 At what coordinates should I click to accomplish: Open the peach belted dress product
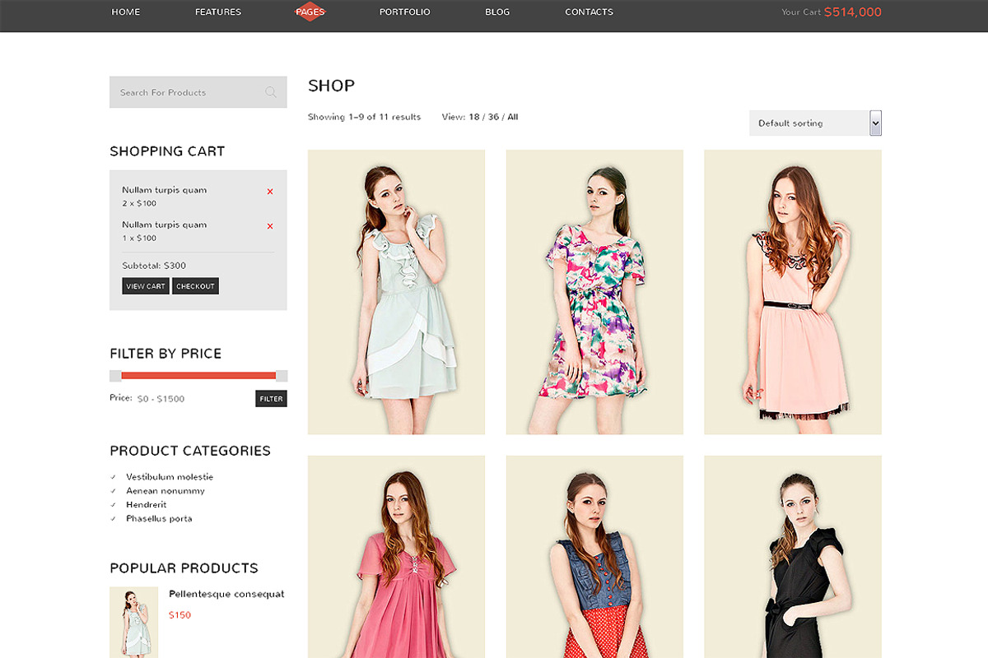pos(793,292)
